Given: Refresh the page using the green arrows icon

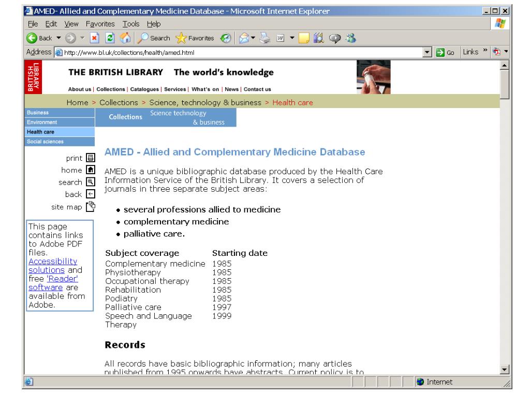Looking at the screenshot, I should 110,38.
